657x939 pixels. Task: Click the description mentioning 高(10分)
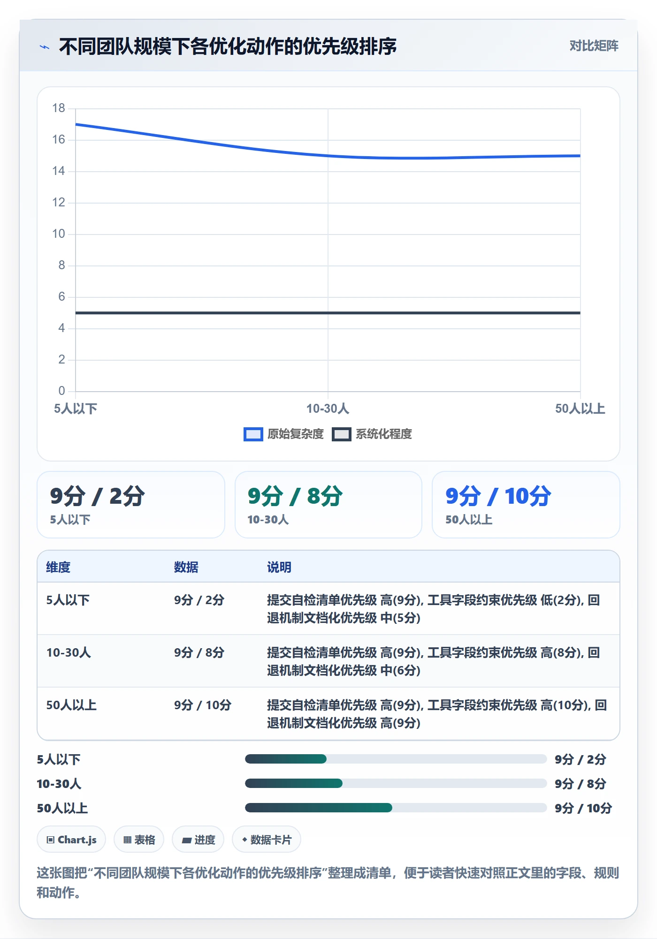pos(437,714)
